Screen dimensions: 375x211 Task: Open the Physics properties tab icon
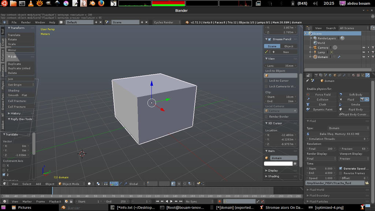(x=368, y=75)
